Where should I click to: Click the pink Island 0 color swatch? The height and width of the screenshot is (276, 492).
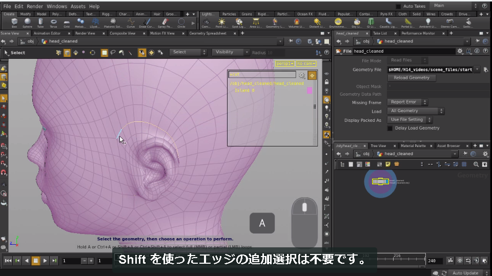coord(310,90)
